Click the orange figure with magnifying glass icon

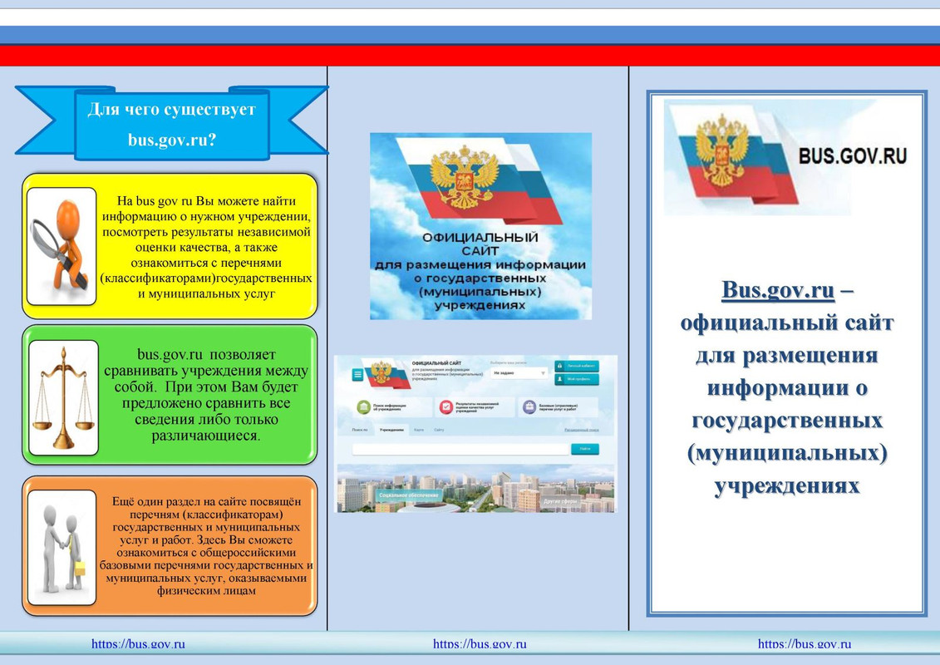[x=62, y=246]
